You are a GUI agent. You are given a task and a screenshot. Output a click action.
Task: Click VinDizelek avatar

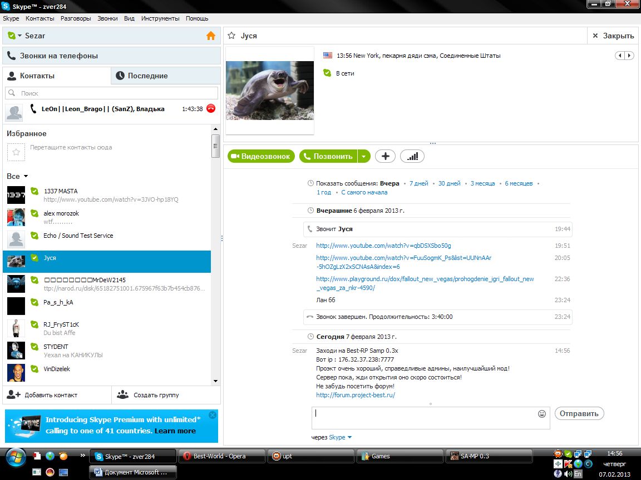coord(16,373)
